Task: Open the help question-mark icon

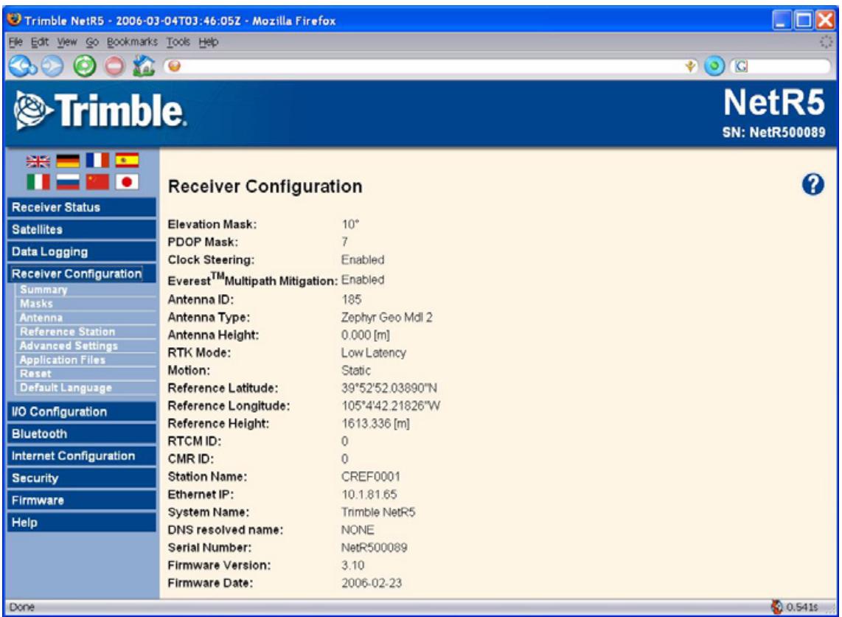Action: (x=813, y=184)
